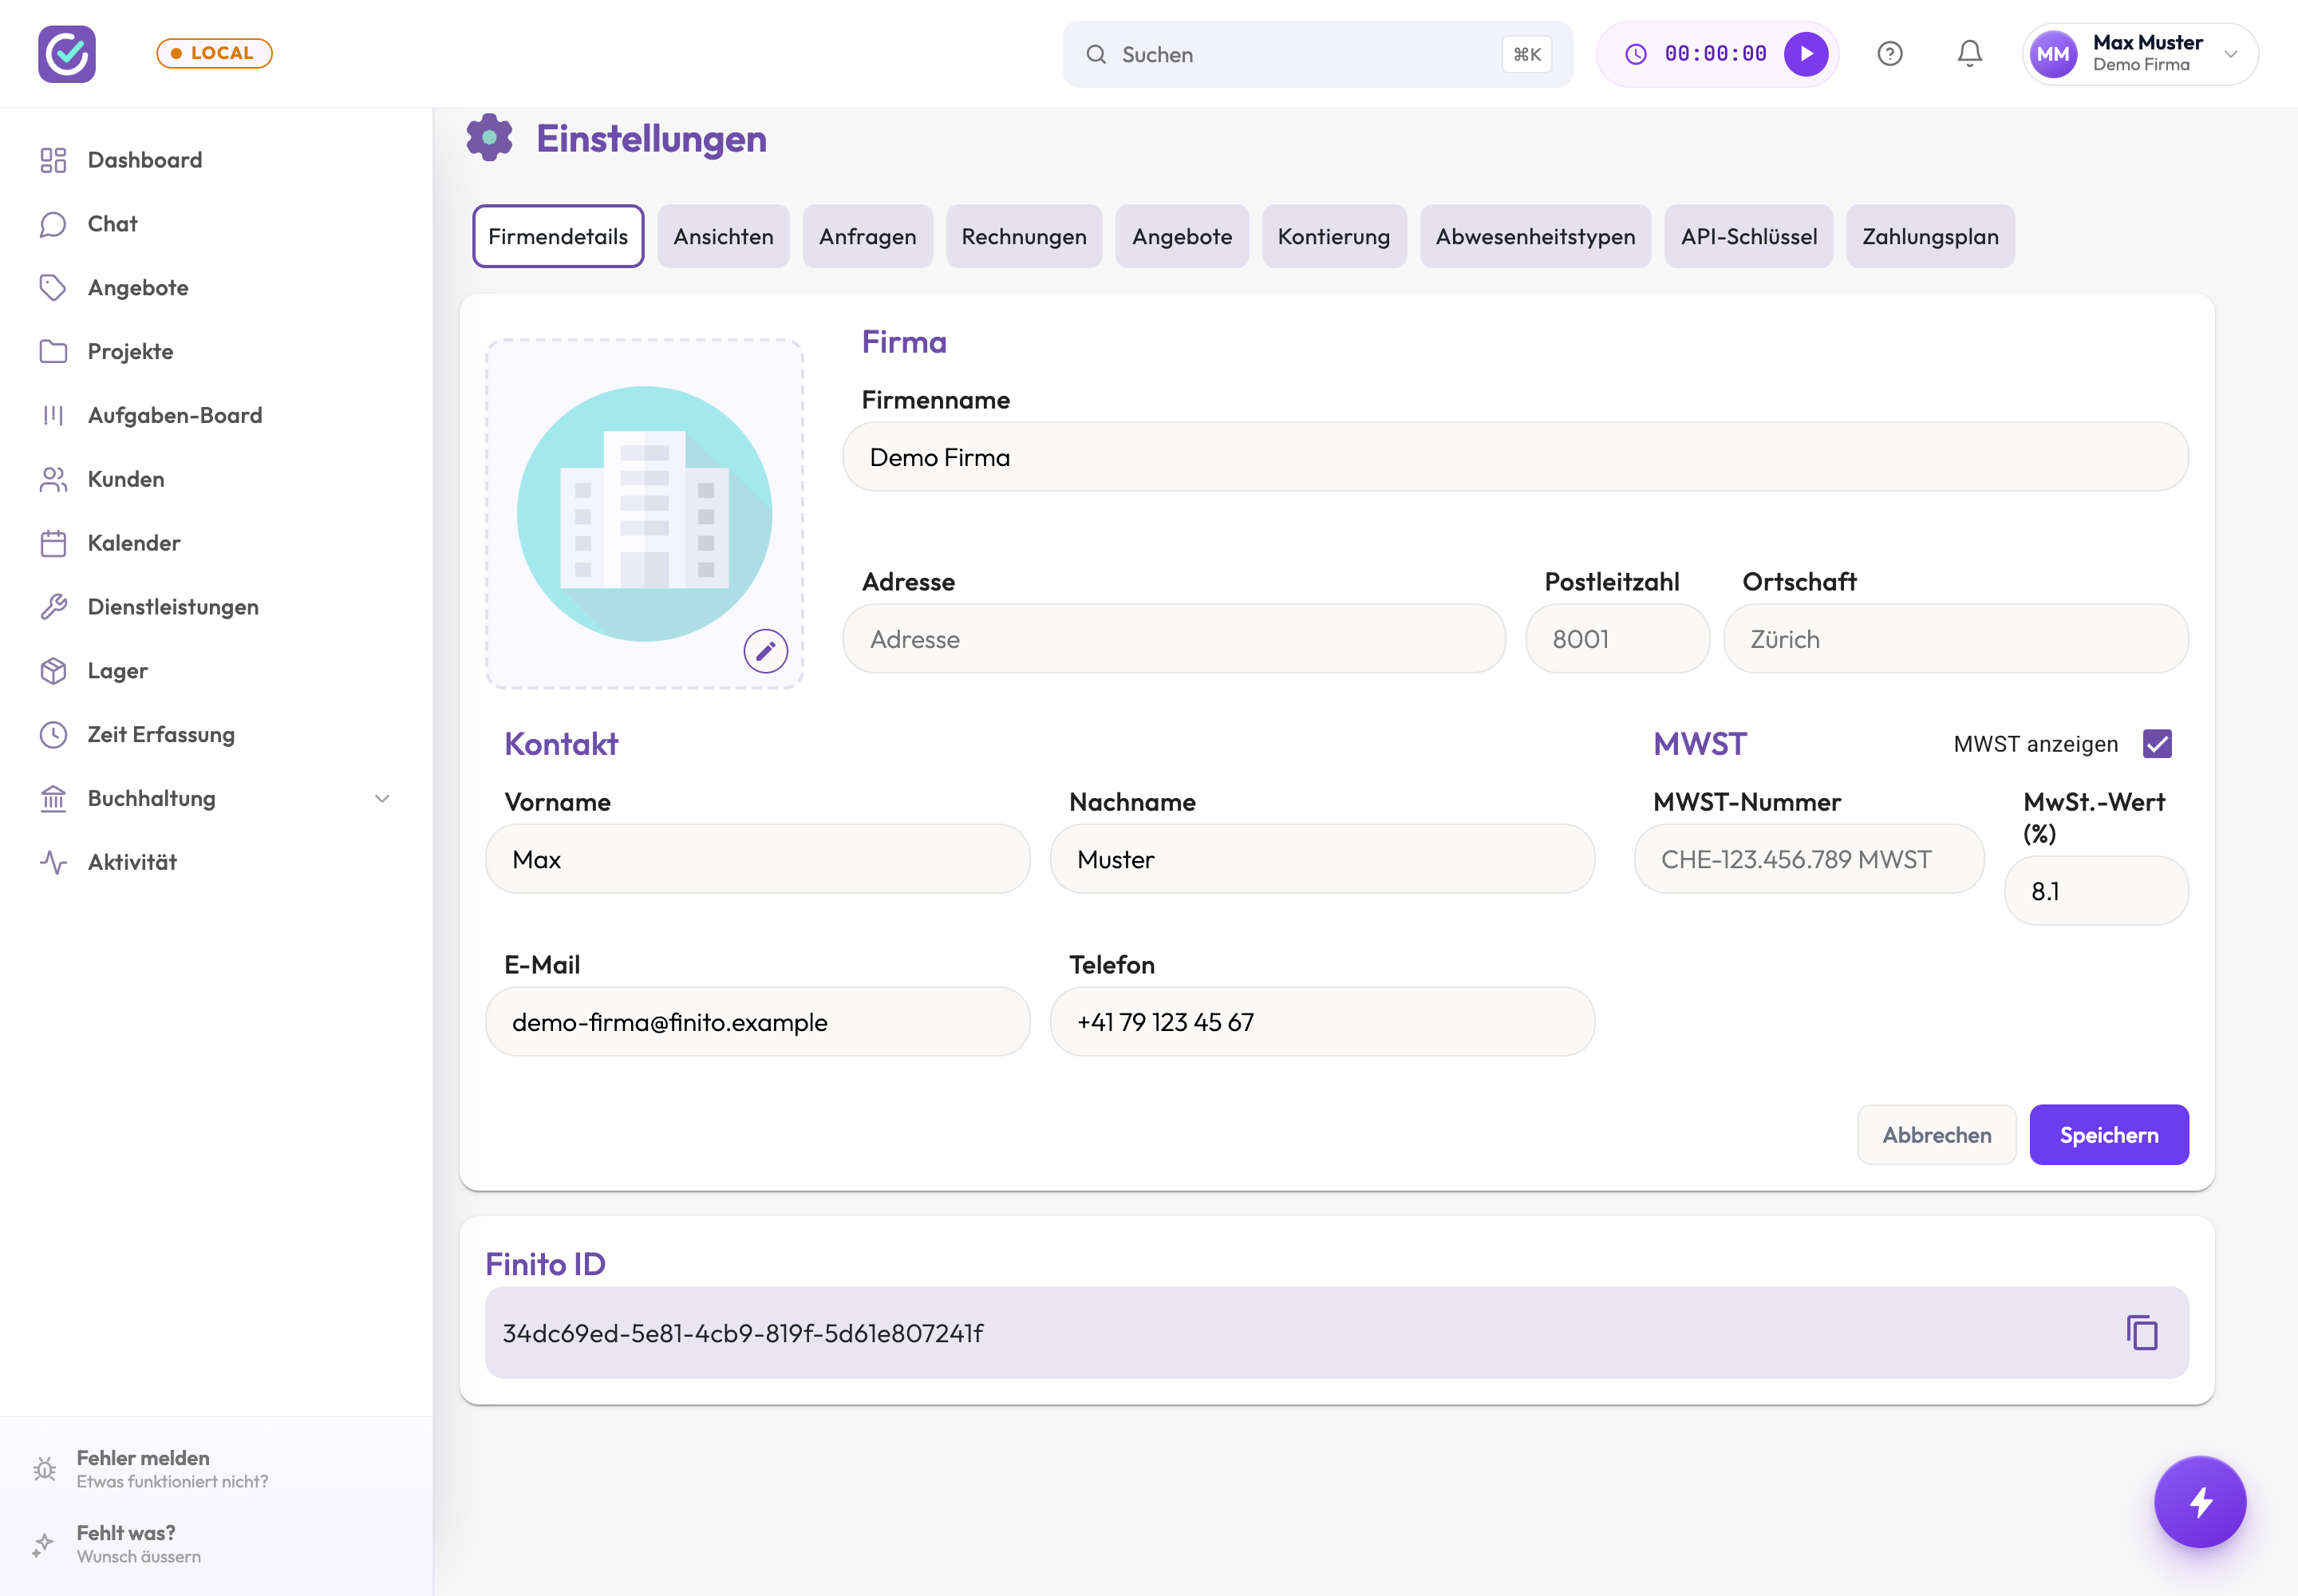The width and height of the screenshot is (2298, 1596).
Task: Select the Firmendetails tab
Action: pos(558,237)
